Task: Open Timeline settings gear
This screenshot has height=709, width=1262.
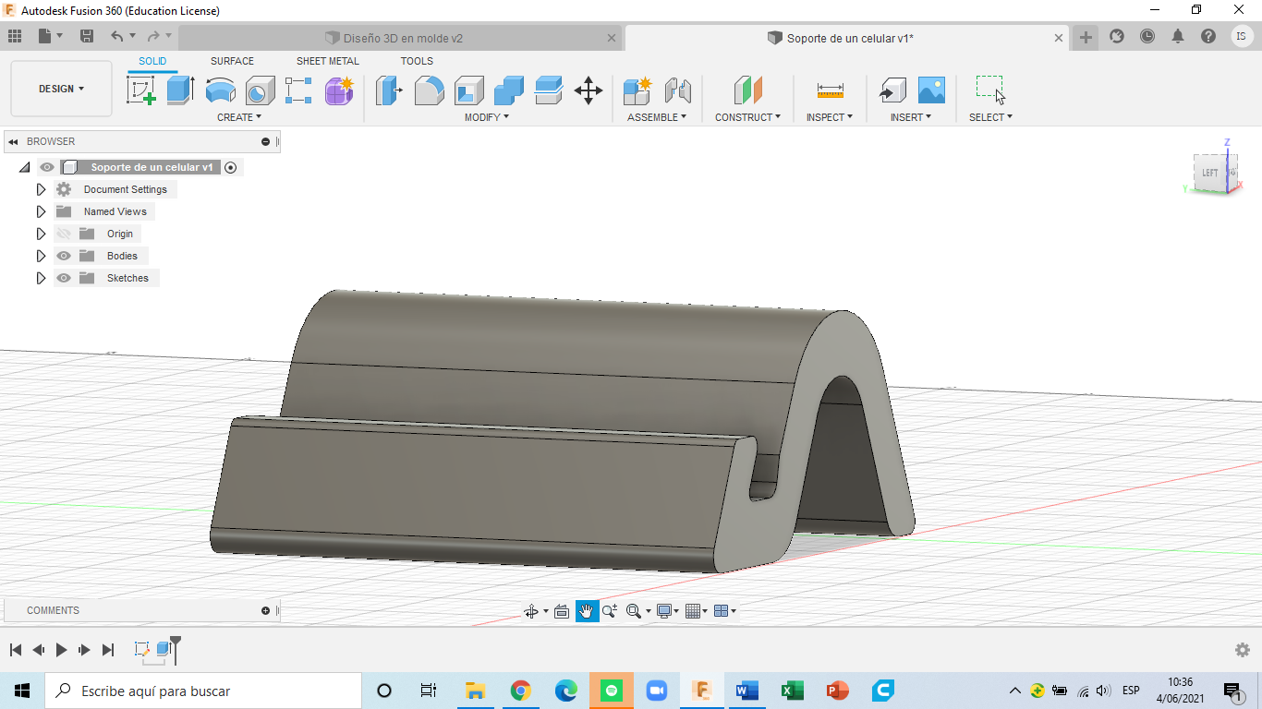Action: 1243,650
